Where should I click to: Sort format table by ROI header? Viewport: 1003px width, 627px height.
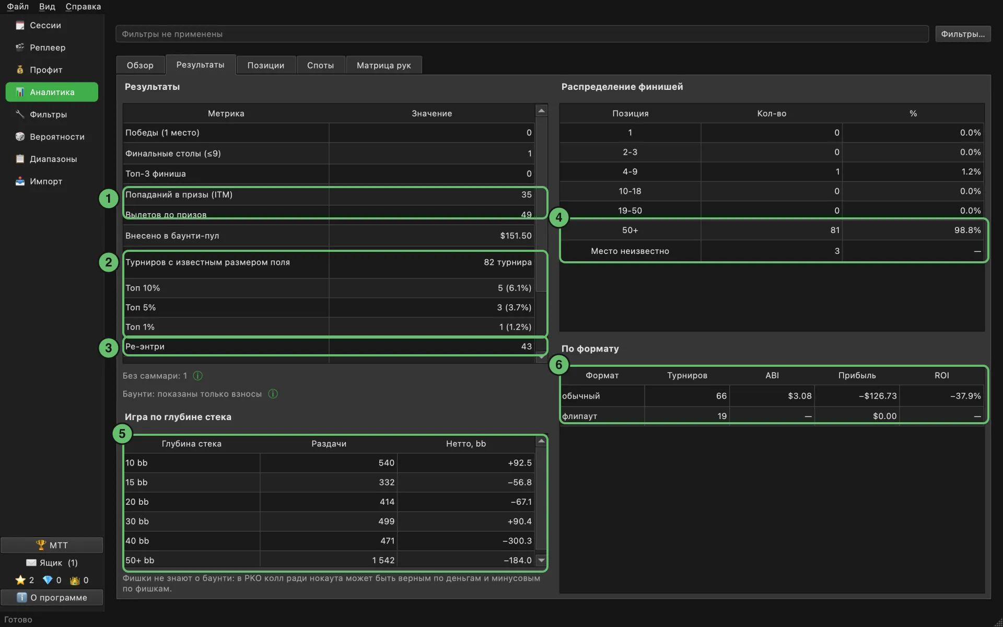point(942,376)
